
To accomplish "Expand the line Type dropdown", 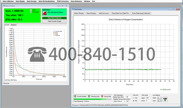I will point(159,101).
